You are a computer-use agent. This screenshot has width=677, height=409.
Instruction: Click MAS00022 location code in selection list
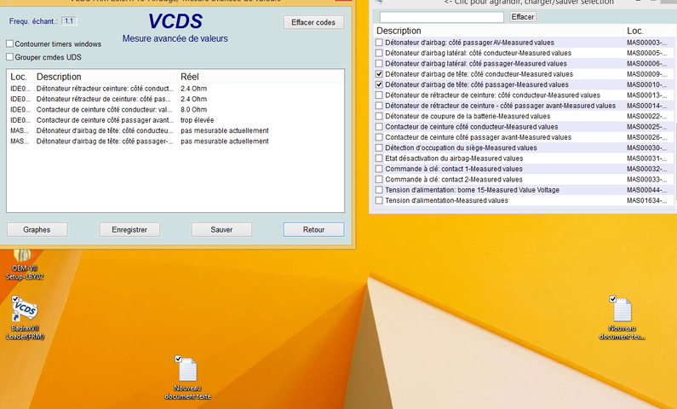pyautogui.click(x=647, y=116)
